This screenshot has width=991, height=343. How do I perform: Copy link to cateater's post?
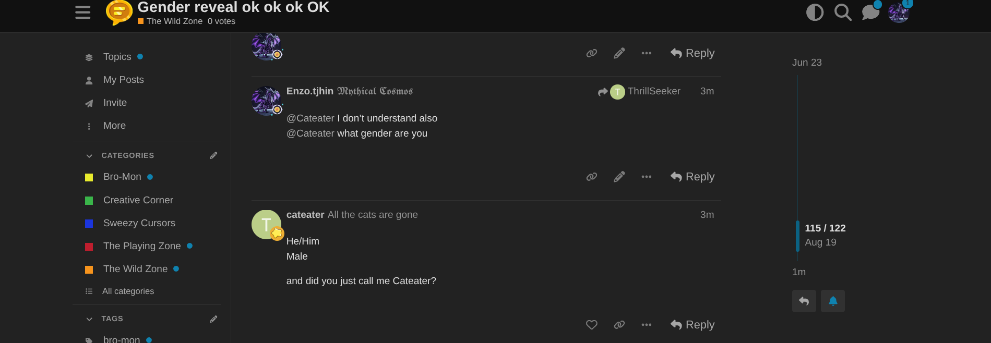[619, 325]
